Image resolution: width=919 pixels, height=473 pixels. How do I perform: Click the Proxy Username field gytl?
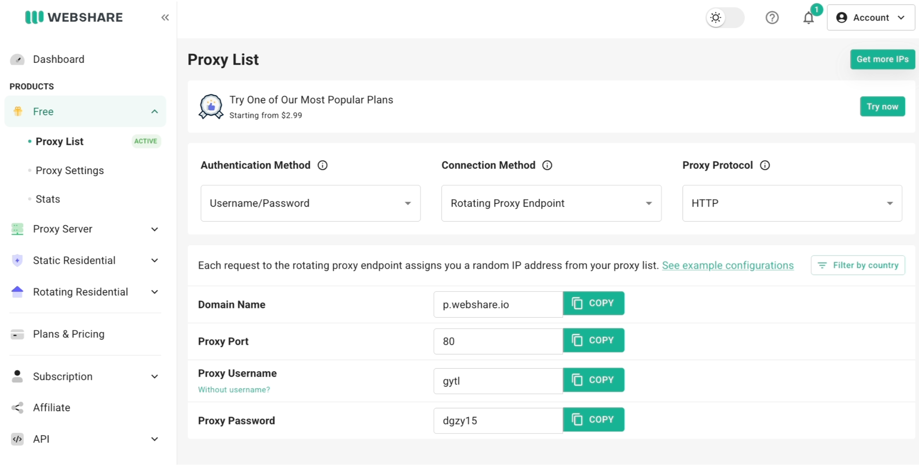pyautogui.click(x=498, y=381)
